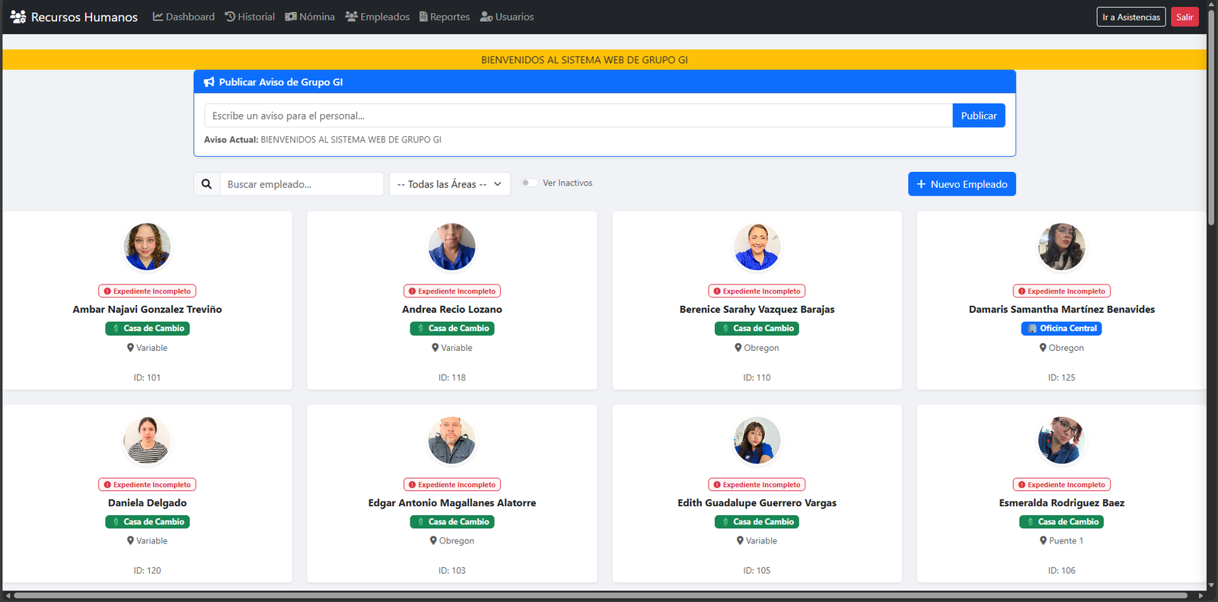Open the Dashboard menu item
The image size is (1218, 602).
(183, 17)
